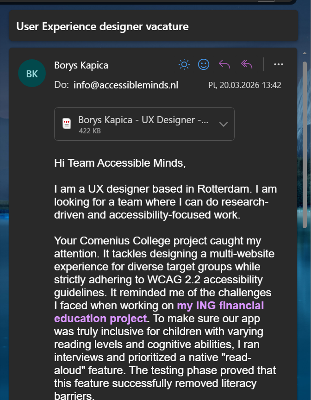
Task: Click the received date Pt, 20.03.2026 13:42
Action: pos(244,85)
